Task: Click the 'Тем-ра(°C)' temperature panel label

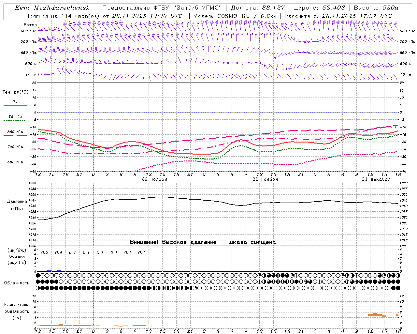Action: point(15,92)
